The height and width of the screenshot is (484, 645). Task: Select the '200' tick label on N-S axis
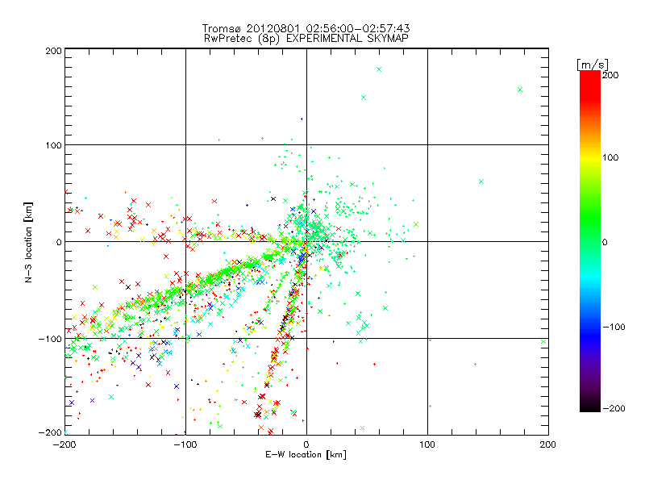(x=53, y=51)
